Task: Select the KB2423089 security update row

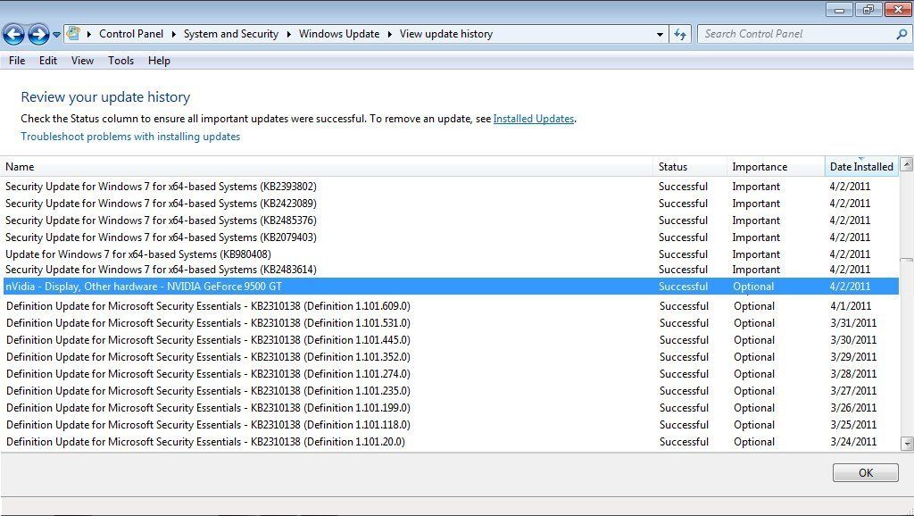Action: [449, 204]
